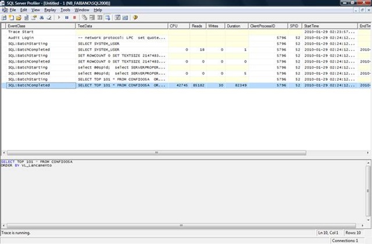Click the EventClass column header
Screen dimensions: 372x244
pos(40,26)
